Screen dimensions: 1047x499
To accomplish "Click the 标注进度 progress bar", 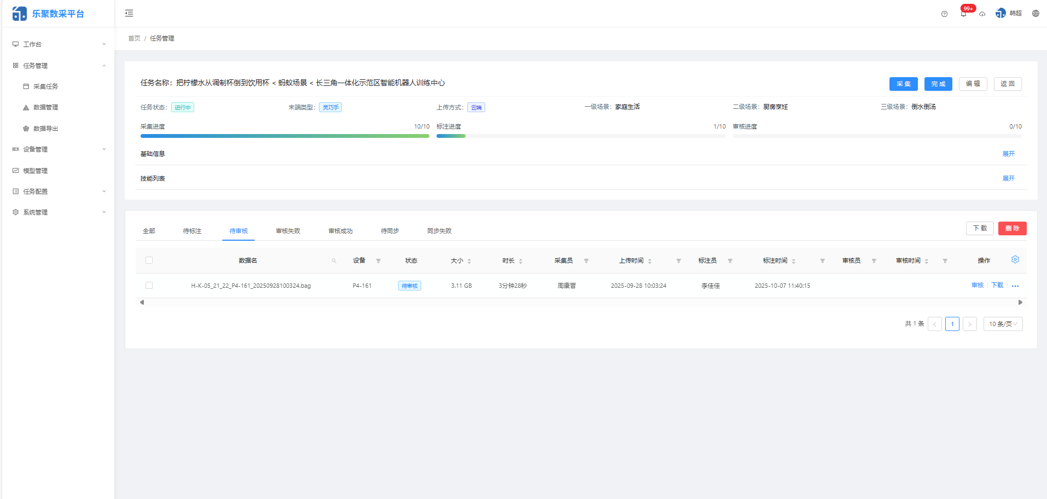I will pos(580,136).
